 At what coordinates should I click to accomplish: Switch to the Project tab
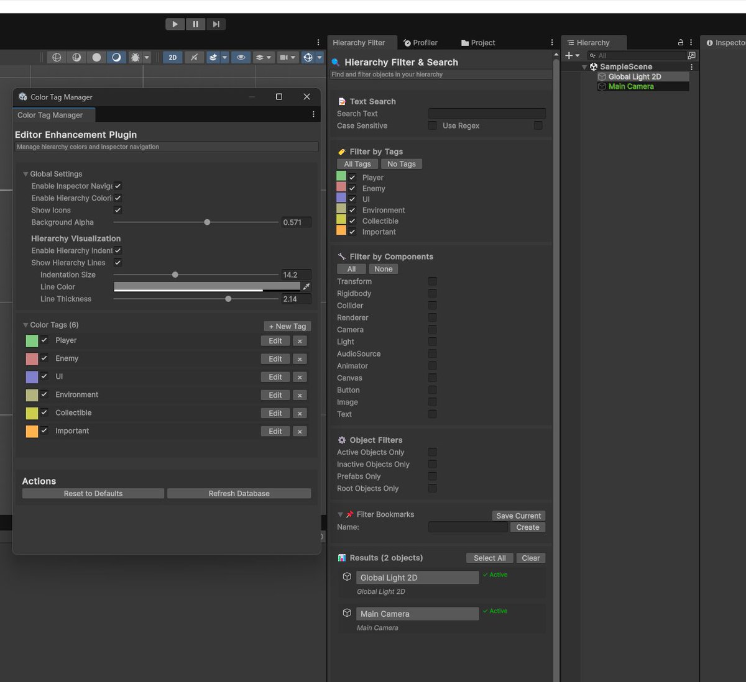tap(478, 43)
